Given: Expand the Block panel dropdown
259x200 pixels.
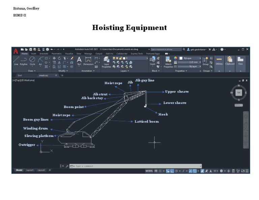Looking at the screenshot, I should [156, 71].
